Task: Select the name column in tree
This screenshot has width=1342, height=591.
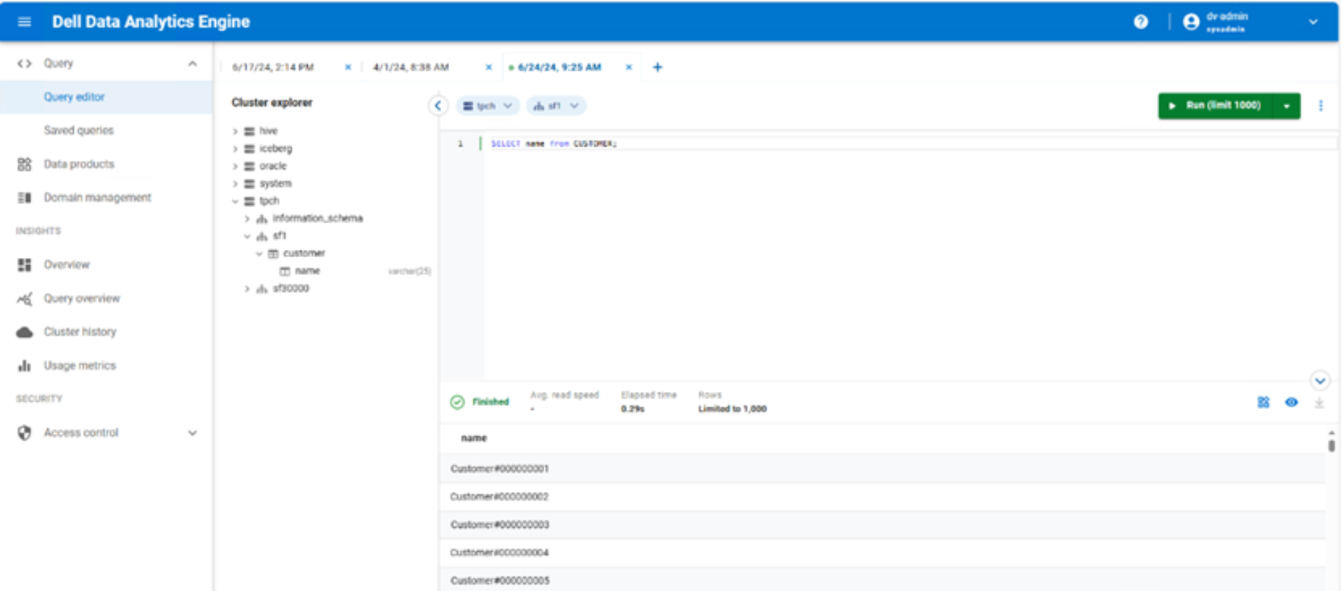Action: [x=307, y=271]
